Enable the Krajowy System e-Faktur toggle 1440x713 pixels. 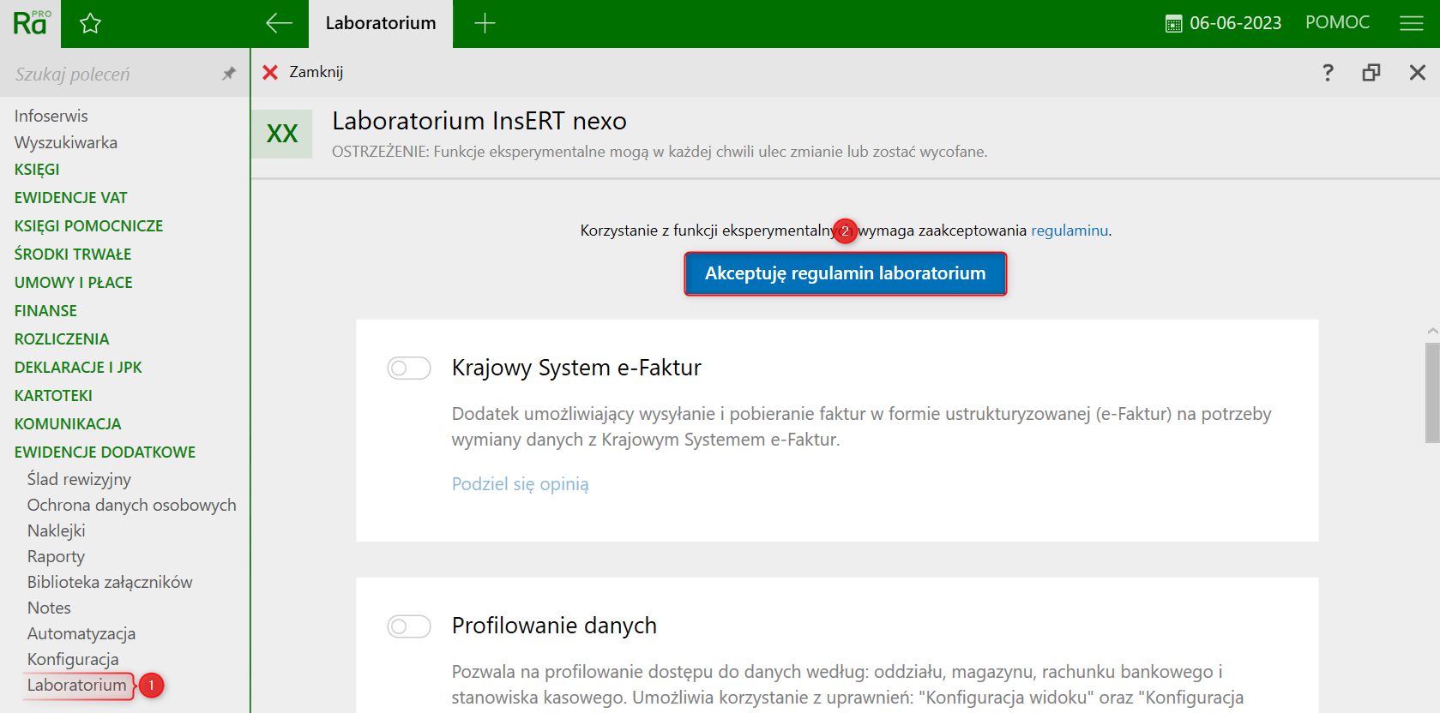point(408,368)
